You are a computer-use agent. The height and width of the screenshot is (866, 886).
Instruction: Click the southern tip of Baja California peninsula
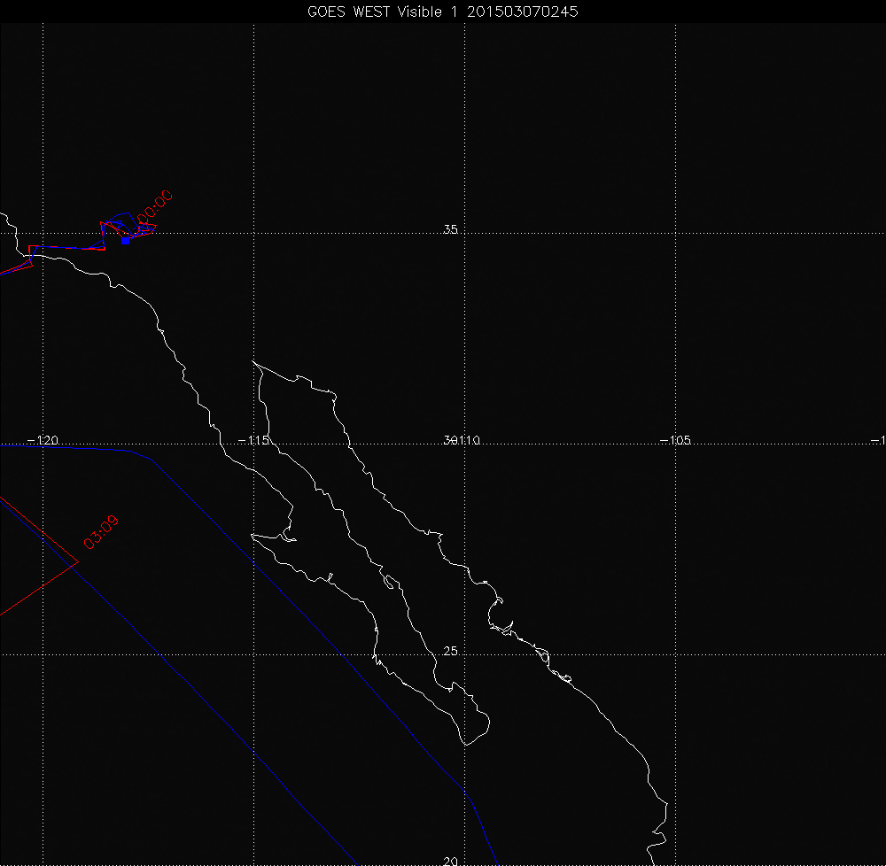(465, 744)
